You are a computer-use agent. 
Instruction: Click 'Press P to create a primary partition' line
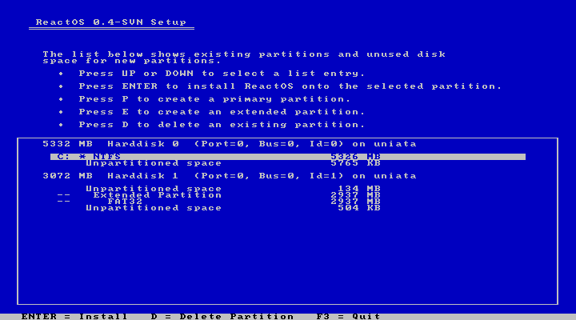[x=214, y=99]
